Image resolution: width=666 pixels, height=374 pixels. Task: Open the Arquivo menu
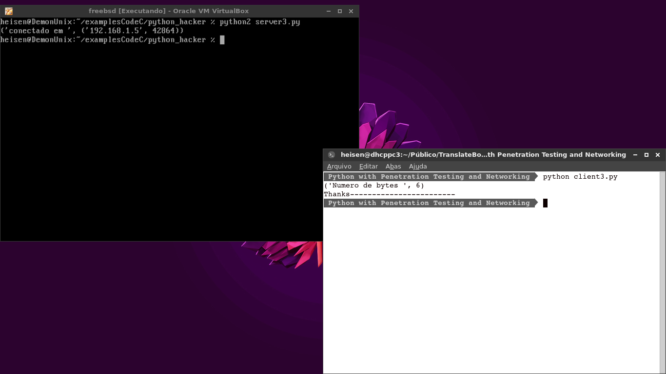(339, 167)
